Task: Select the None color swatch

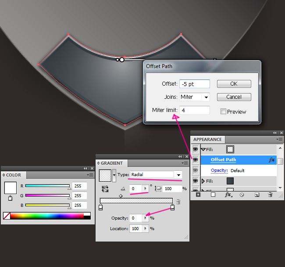Action: 7,216
